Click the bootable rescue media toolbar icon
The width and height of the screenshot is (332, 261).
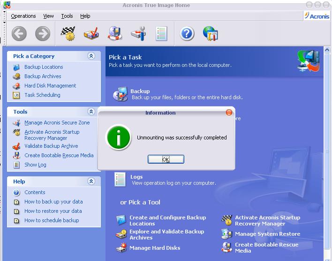coord(115,33)
